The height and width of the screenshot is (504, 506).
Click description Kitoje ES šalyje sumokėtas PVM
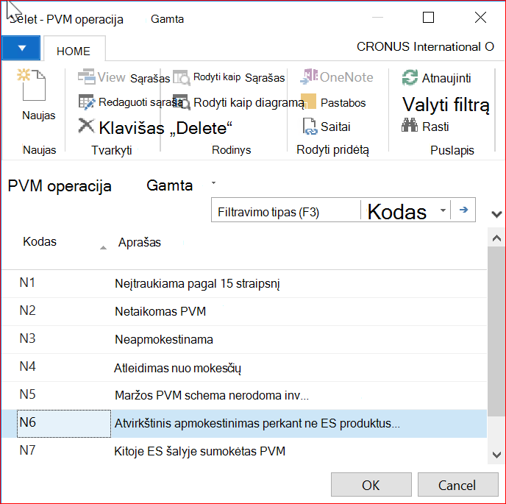[x=200, y=451]
